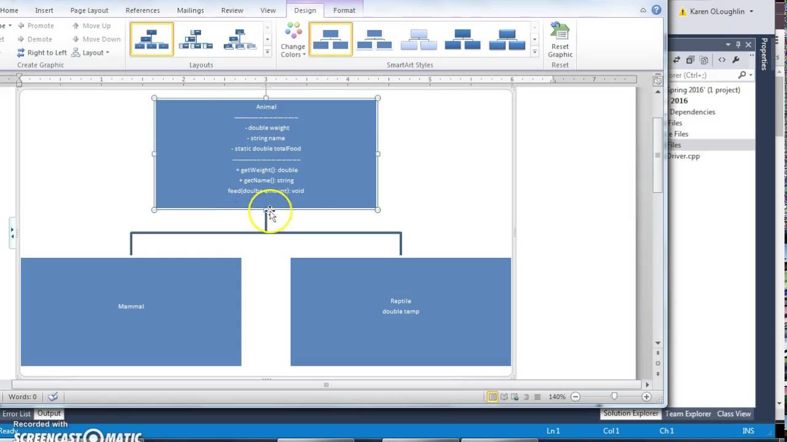The width and height of the screenshot is (787, 442).
Task: Click the Word horizontal scrollbar
Action: click(326, 385)
